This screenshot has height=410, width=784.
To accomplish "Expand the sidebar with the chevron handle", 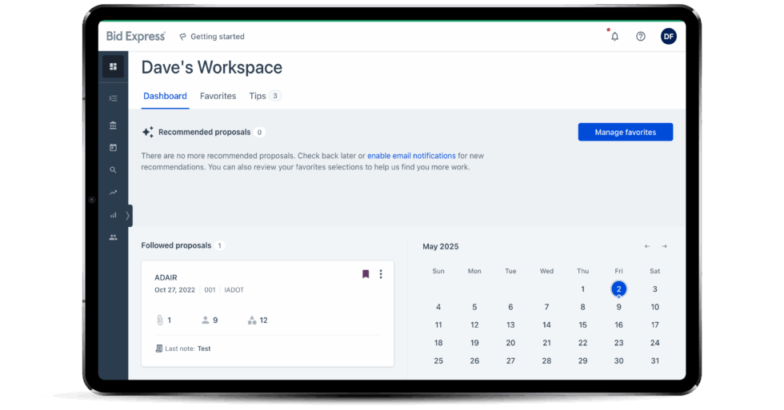I will pyautogui.click(x=128, y=215).
